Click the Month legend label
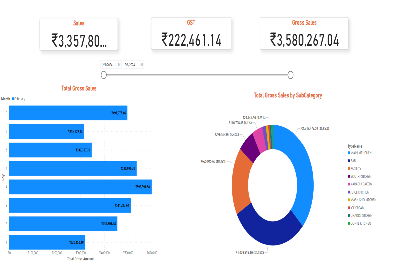This screenshot has height=267, width=402. pos(6,99)
